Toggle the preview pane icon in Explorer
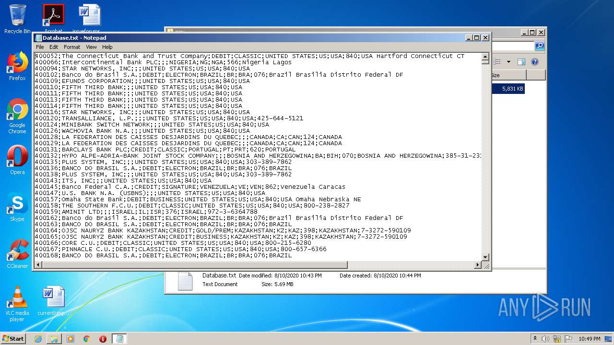This screenshot has height=345, width=614. point(521,62)
